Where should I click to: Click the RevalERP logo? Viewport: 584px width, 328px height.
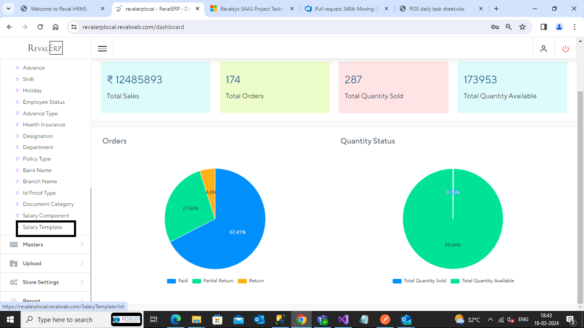[45, 48]
